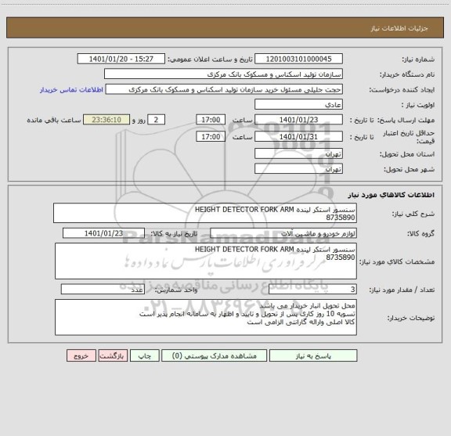Click the ایجاد کننده درخواست field

(x=224, y=89)
